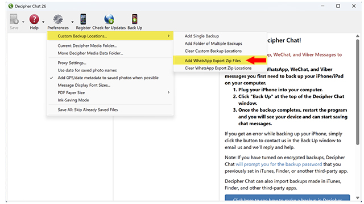Open the Help toolbar icon
This screenshot has width=364, height=204.
tap(34, 19)
